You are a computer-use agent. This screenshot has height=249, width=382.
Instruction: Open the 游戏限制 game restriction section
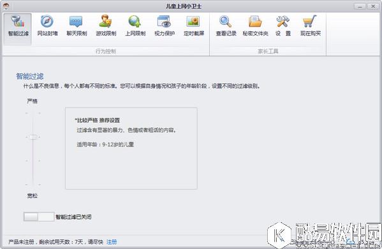(106, 26)
